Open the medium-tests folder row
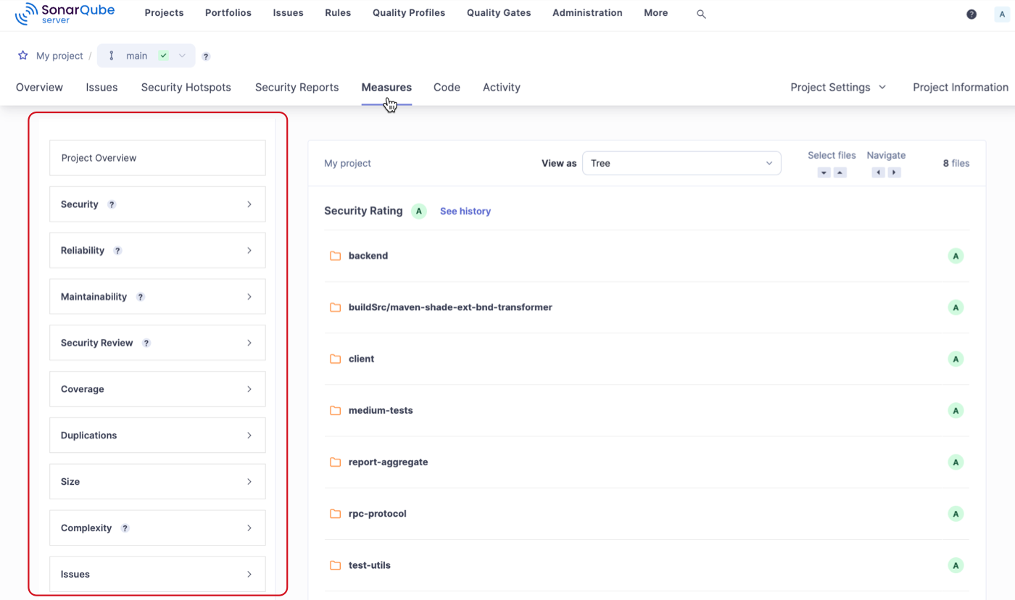This screenshot has width=1015, height=600. point(381,410)
